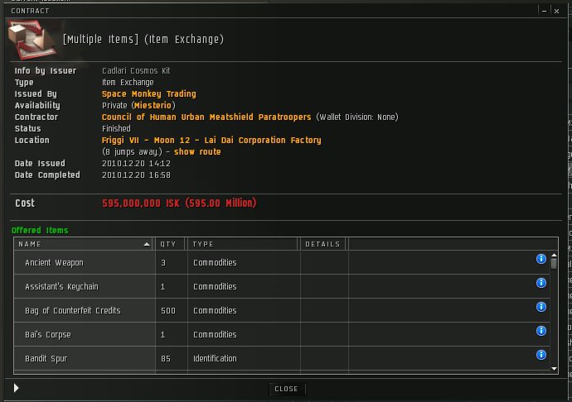View info icon for Bai's Corpse
The width and height of the screenshot is (572, 402).
point(541,331)
